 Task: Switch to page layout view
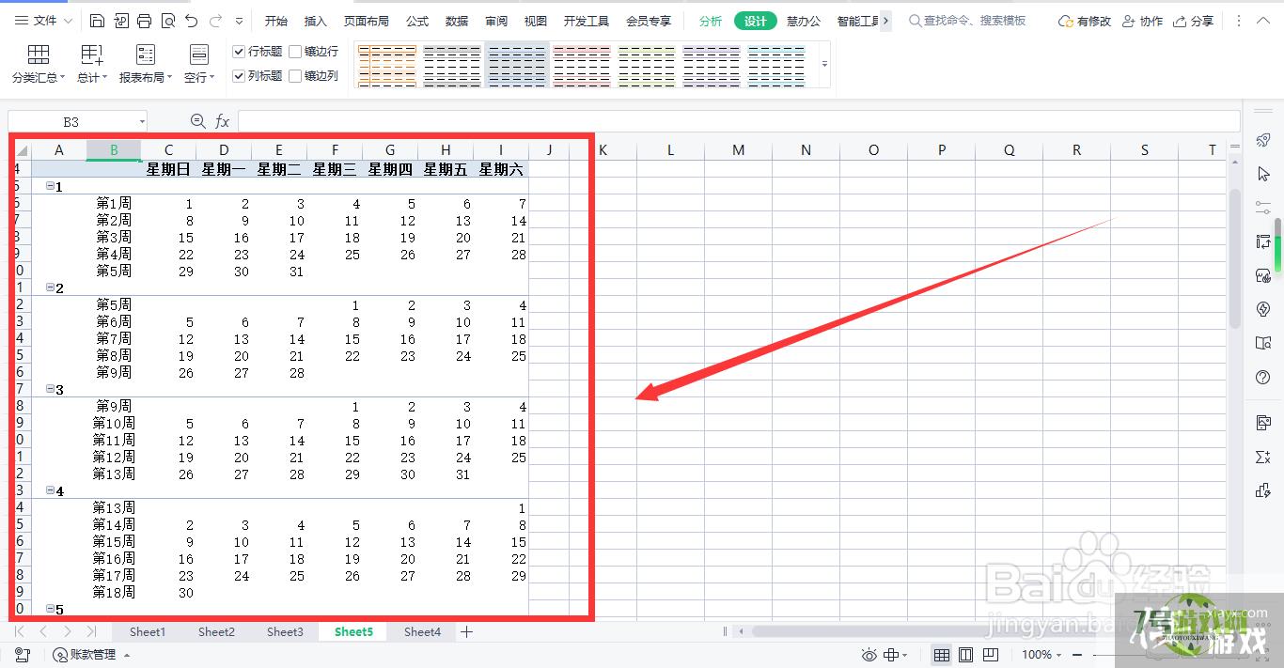[966, 655]
